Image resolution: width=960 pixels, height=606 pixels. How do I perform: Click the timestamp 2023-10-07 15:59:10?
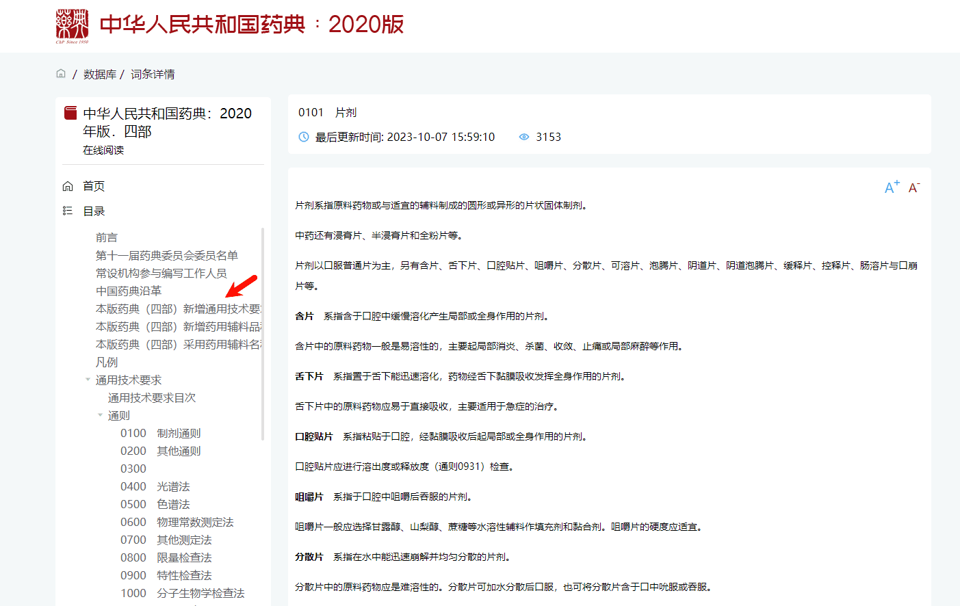coord(441,137)
